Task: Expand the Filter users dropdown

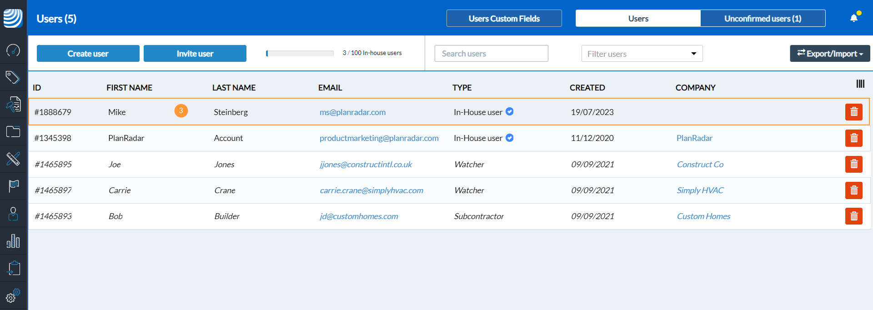Action: [642, 54]
